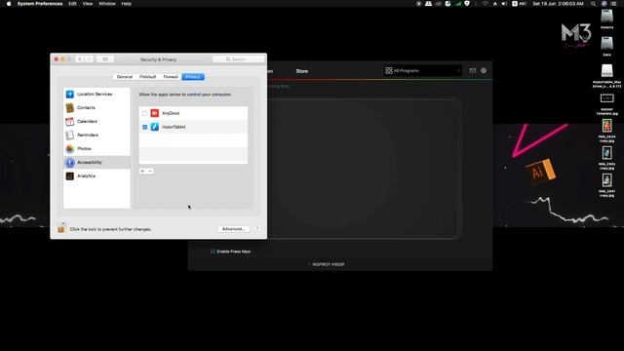Open the help question mark button

pos(257,229)
